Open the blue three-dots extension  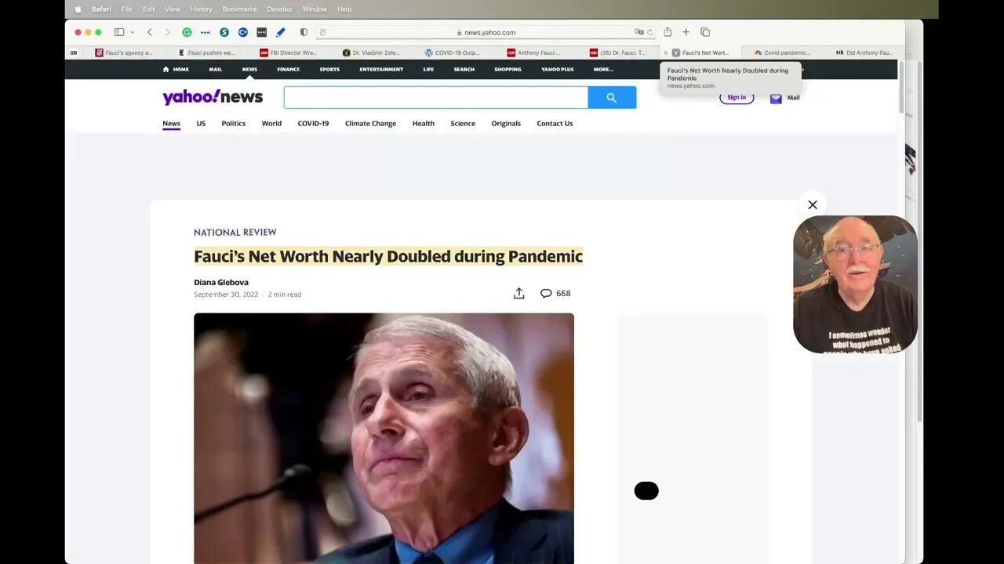point(206,32)
